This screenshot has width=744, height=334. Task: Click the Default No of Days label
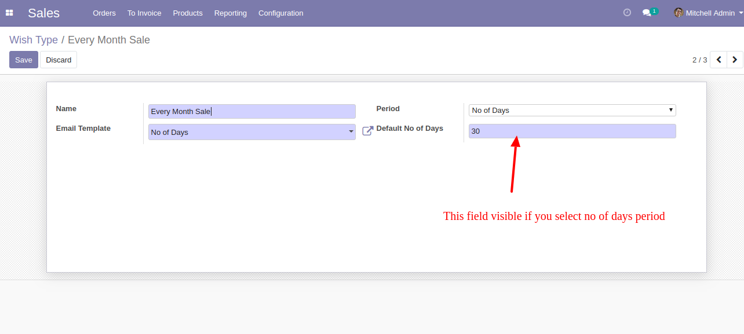410,128
